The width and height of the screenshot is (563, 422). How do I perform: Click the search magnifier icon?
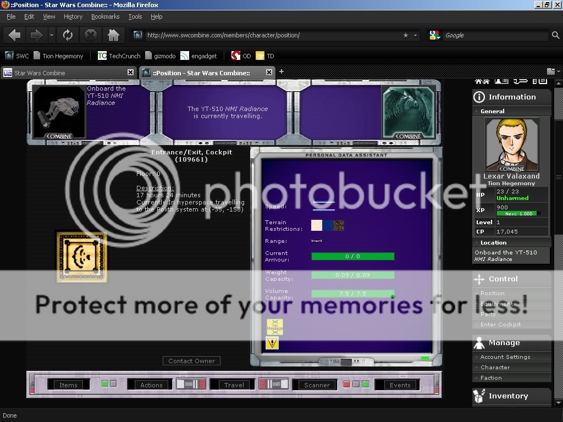tap(555, 35)
